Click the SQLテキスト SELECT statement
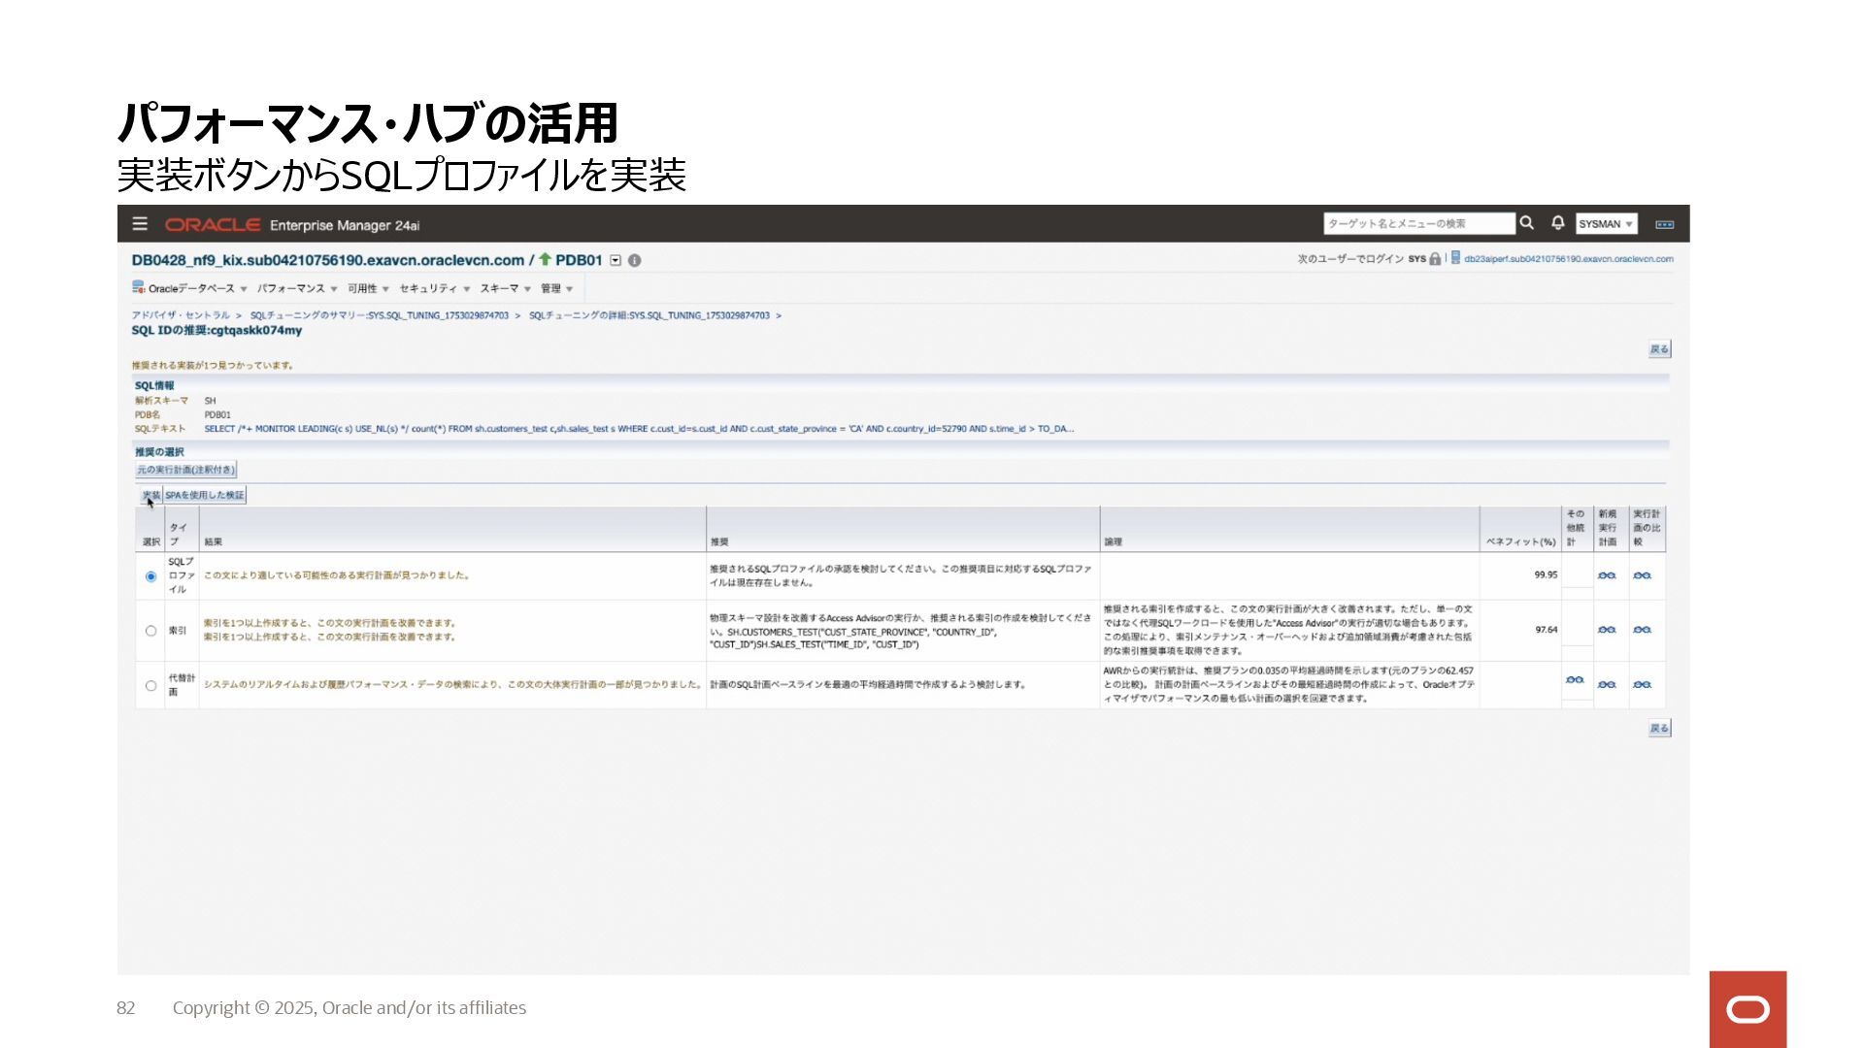This screenshot has height=1048, width=1864. pyautogui.click(x=639, y=429)
